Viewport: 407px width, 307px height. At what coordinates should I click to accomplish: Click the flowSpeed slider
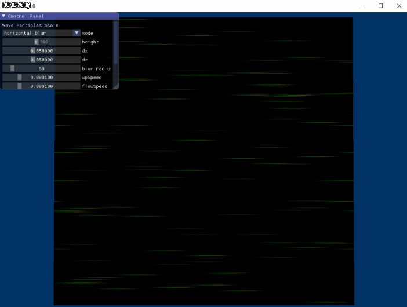tap(41, 86)
